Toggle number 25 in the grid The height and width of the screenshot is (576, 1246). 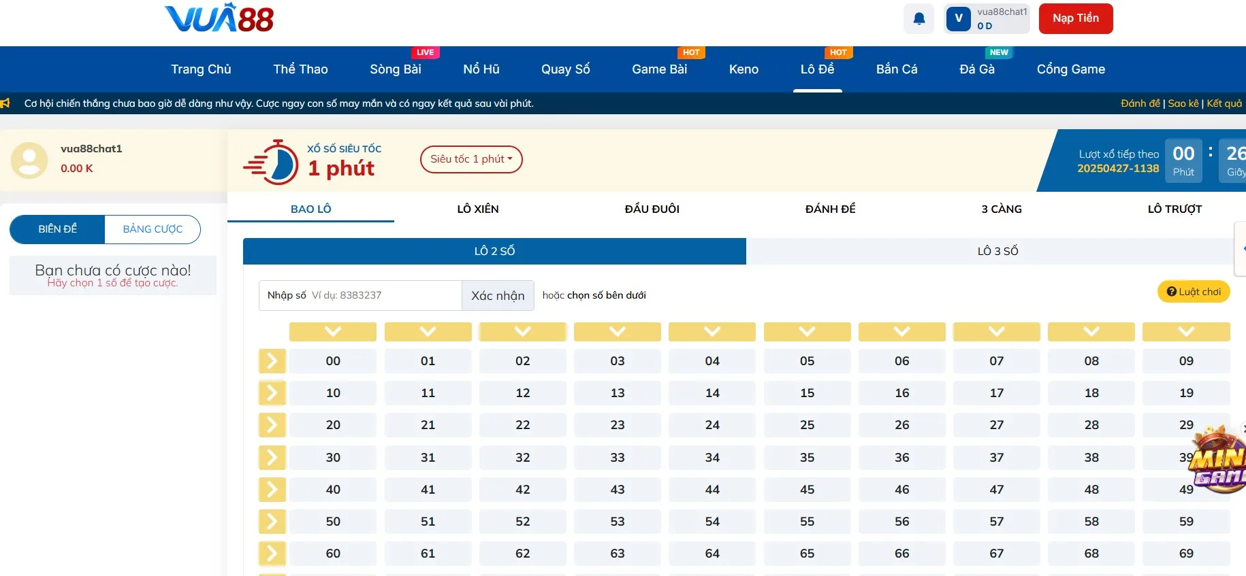point(807,425)
